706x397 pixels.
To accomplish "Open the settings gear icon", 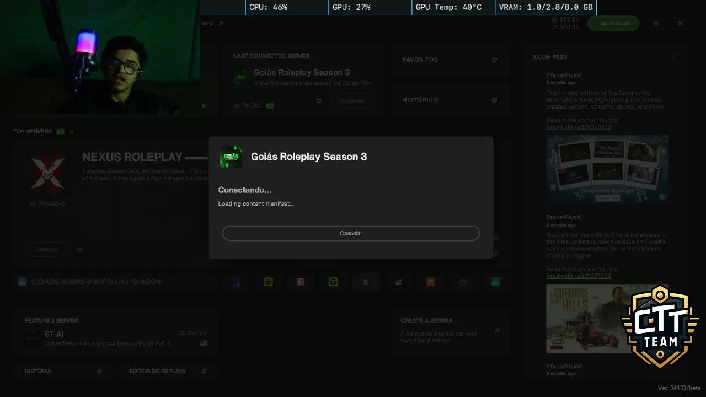I will pyautogui.click(x=656, y=24).
